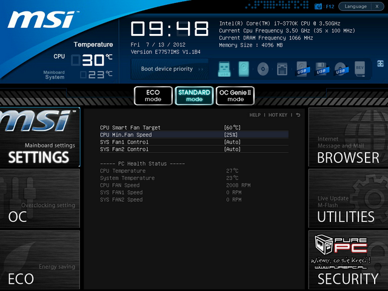Screen dimensions: 388x291
Task: Click the Intel Core i7-3770K CPU text
Action: [x=279, y=24]
